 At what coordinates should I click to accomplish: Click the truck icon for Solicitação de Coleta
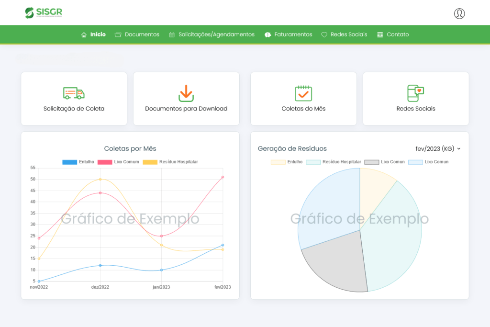click(x=74, y=93)
